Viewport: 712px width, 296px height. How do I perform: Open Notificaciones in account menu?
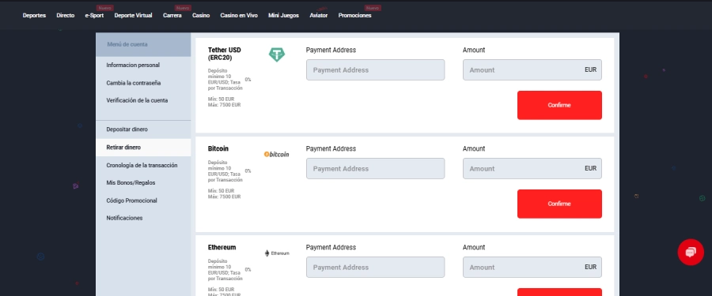(x=143, y=218)
